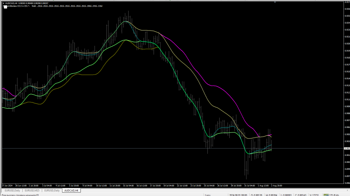Click the C: 0.90143 close price field
The height and width of the screenshot is (196, 350).
(301, 195)
